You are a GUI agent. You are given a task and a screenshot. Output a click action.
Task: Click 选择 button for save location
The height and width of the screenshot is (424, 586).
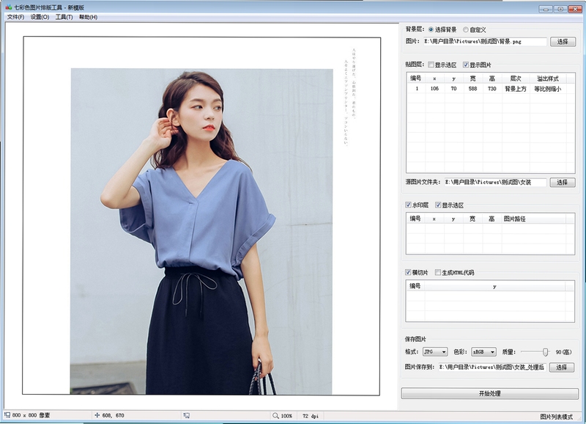(562, 368)
